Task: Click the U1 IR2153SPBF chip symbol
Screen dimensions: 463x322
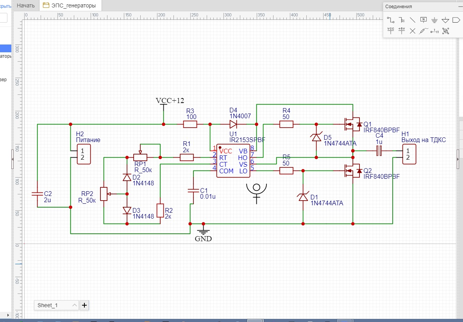Action: (x=233, y=161)
